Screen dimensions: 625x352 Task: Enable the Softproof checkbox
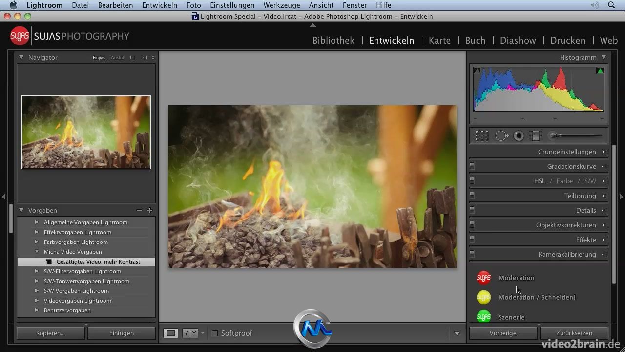215,333
